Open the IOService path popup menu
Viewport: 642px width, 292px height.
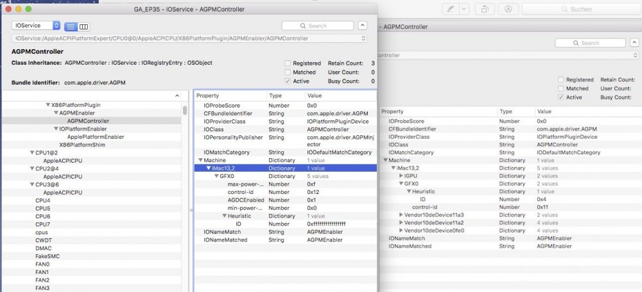coord(189,38)
